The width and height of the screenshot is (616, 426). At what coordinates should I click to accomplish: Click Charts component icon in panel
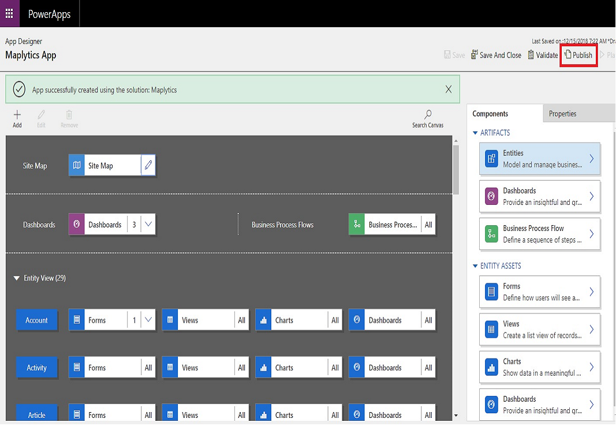[491, 367]
